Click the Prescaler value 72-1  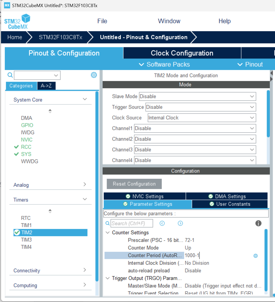click(x=190, y=240)
